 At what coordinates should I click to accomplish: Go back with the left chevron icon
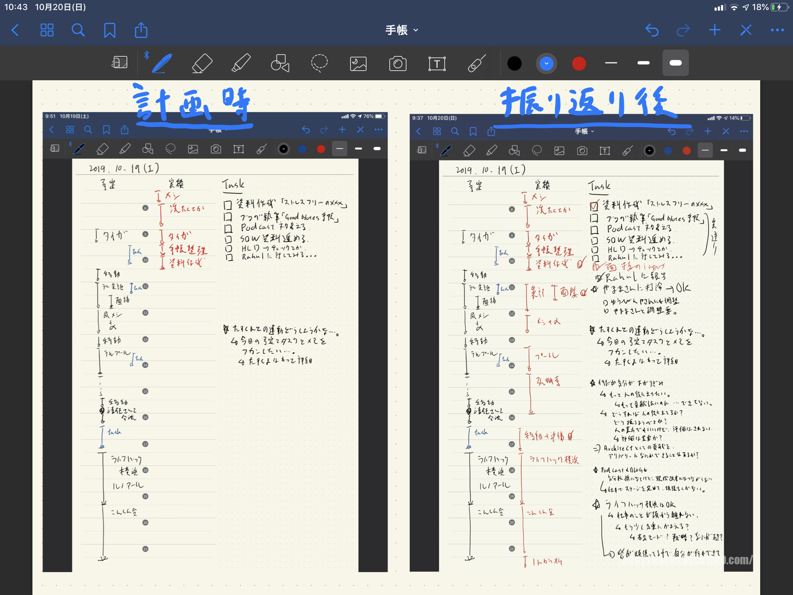click(x=15, y=30)
